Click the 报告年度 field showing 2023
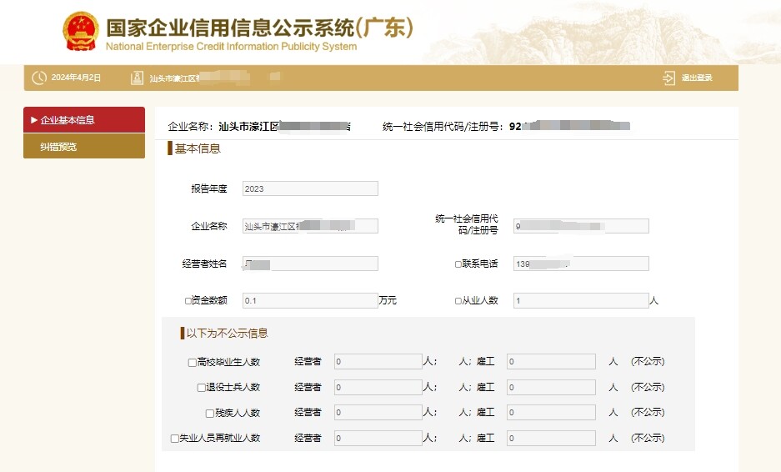This screenshot has height=472, width=781. pos(310,188)
